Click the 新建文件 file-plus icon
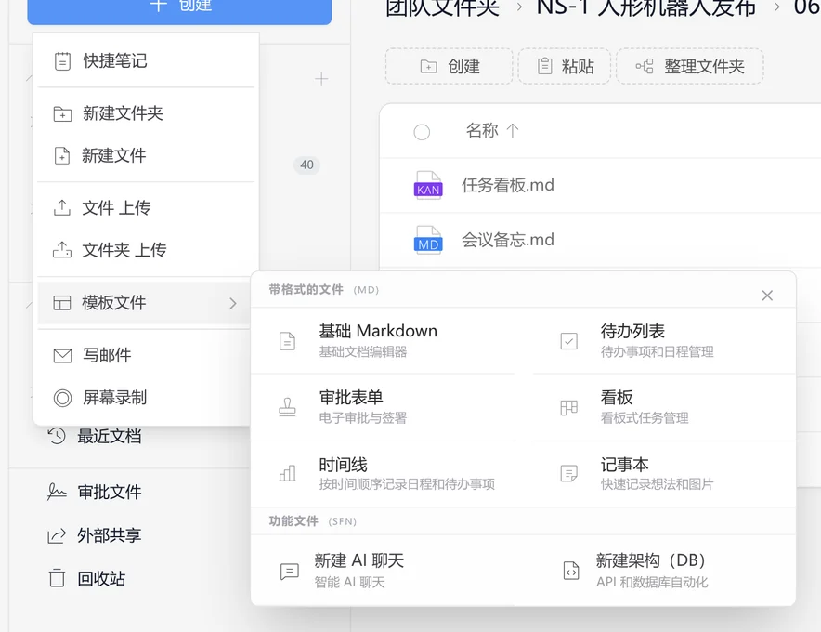 (x=62, y=155)
